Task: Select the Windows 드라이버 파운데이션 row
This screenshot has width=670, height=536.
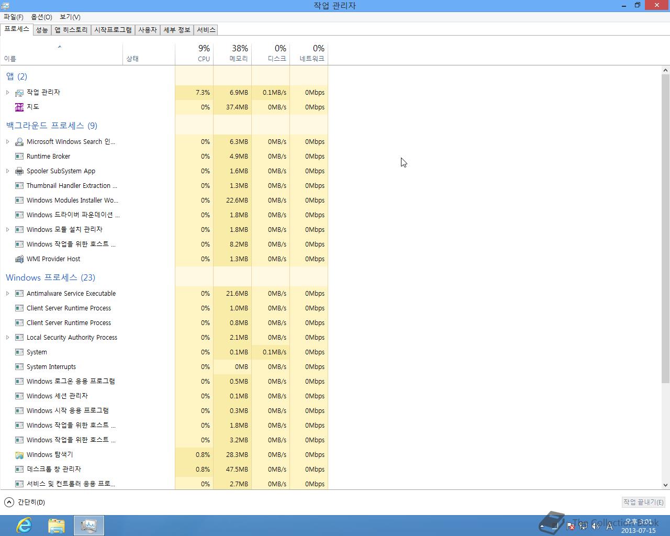Action: pos(164,215)
